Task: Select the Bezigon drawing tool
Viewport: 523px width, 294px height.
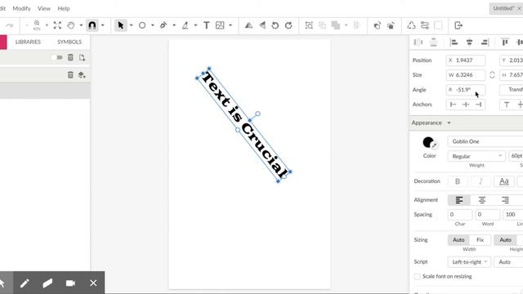Action: tap(186, 25)
